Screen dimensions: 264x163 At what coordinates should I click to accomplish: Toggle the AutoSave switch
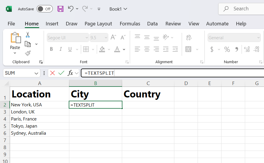tap(45, 9)
